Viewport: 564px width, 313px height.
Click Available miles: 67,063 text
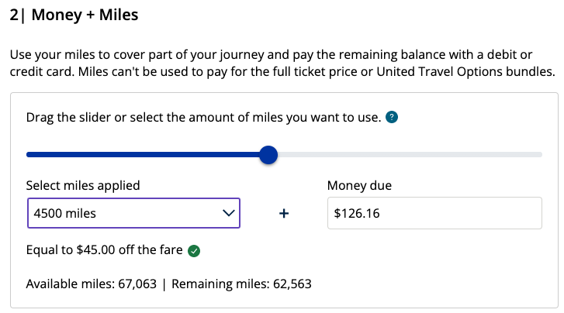point(90,284)
